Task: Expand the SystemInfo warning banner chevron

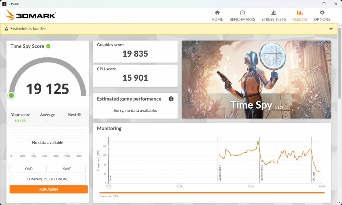Action: [x=331, y=29]
